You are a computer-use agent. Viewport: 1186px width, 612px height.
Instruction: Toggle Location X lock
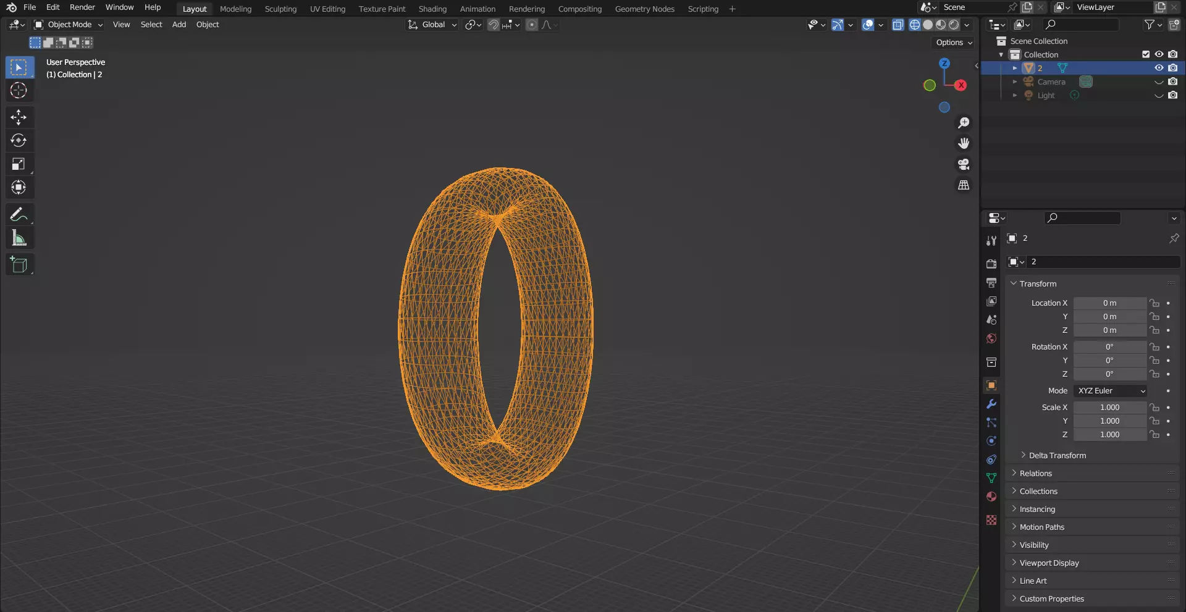coord(1154,303)
